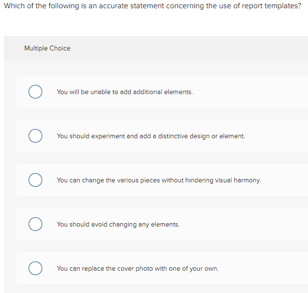This screenshot has height=293, width=308.
Task: Click the Multiple Choice header label
Action: tap(48, 48)
